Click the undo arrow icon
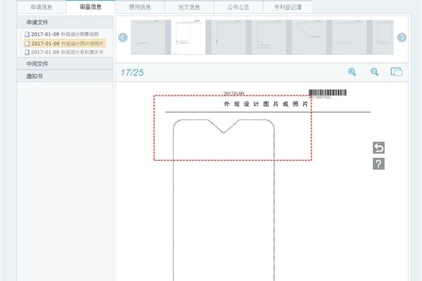This screenshot has width=422, height=281. point(378,148)
